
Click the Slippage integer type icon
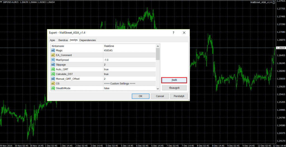pyautogui.click(x=53, y=65)
